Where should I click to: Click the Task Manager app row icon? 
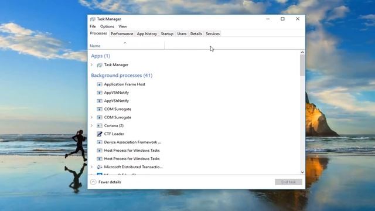100,65
